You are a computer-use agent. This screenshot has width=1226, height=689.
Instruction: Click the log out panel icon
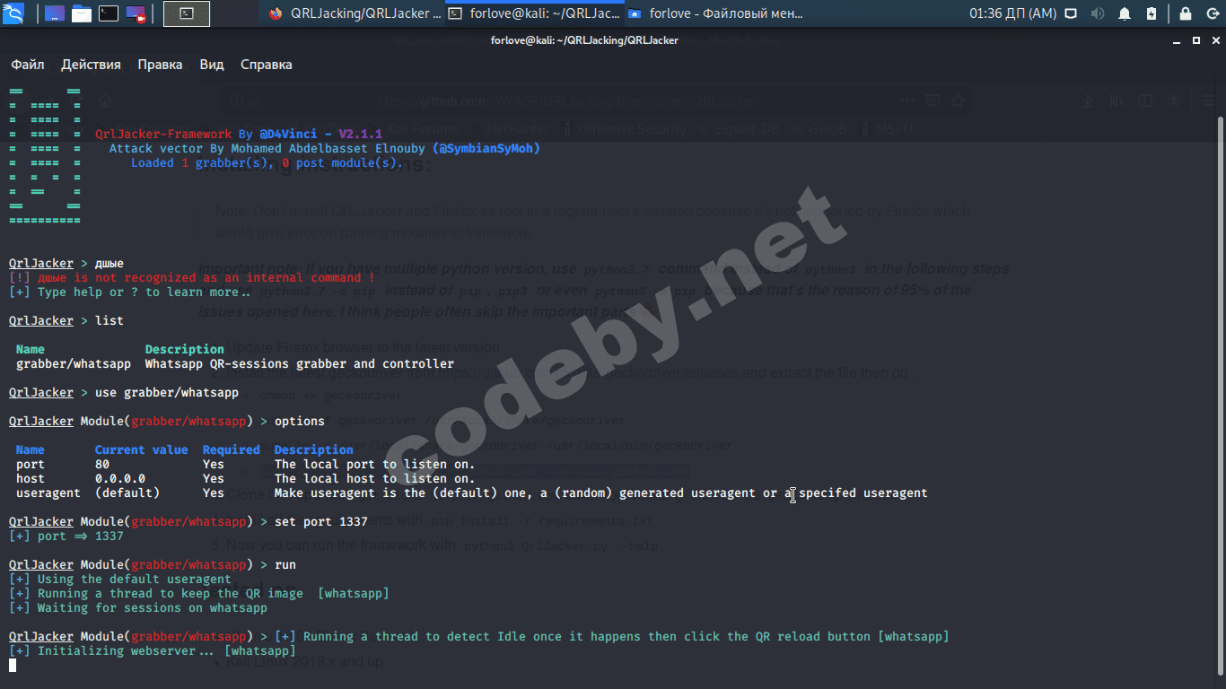pos(1212,13)
